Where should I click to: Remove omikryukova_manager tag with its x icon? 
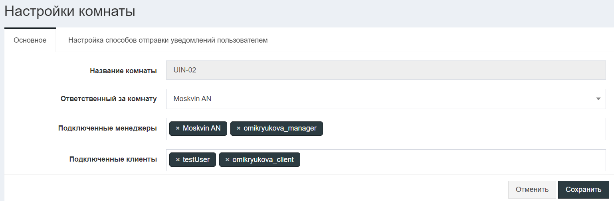tap(239, 128)
